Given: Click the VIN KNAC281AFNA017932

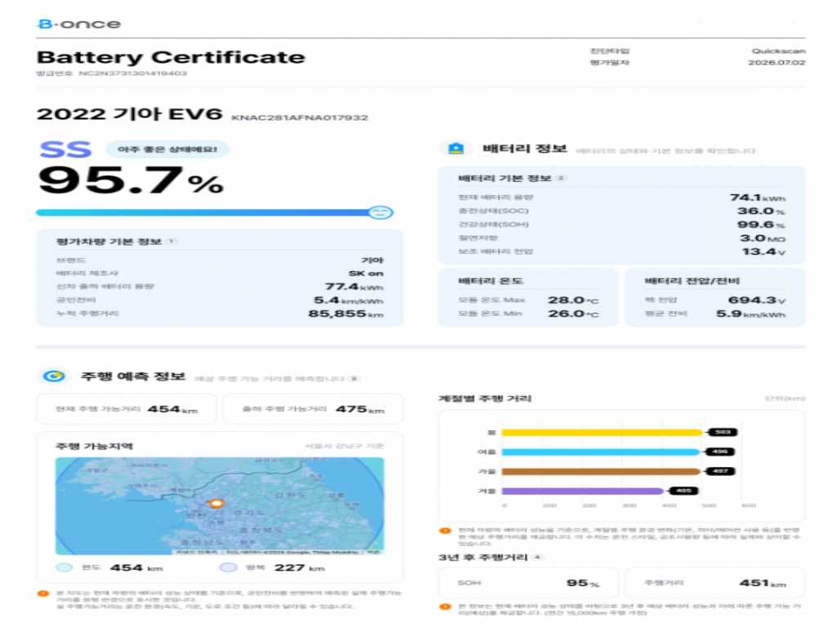Looking at the screenshot, I should click(299, 118).
